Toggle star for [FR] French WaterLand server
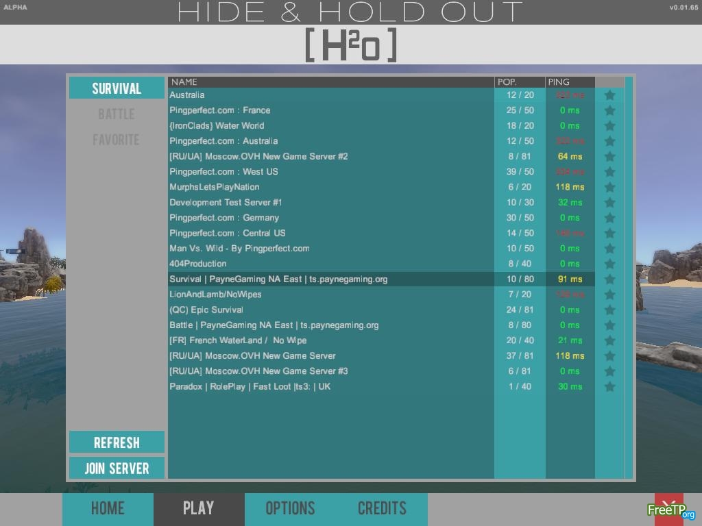 [x=609, y=340]
